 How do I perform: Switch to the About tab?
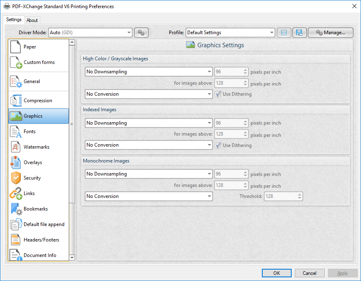click(x=32, y=20)
